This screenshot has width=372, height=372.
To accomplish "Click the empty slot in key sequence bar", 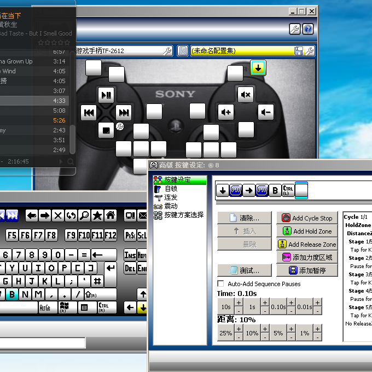I will coord(301,190).
